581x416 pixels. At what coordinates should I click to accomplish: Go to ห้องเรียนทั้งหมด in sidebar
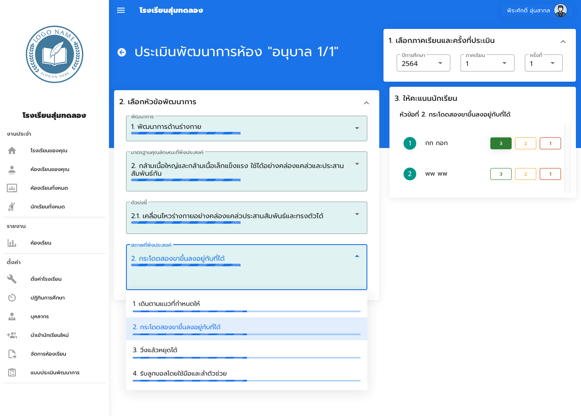(x=49, y=188)
